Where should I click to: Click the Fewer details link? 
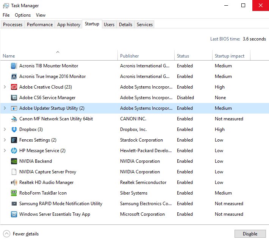pos(26,234)
